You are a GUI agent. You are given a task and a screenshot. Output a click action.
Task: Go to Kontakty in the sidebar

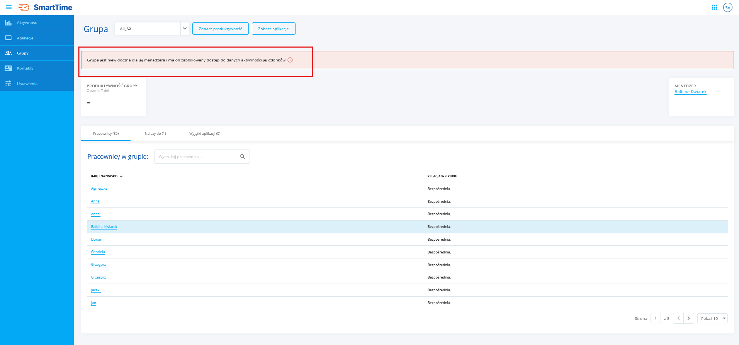point(25,68)
